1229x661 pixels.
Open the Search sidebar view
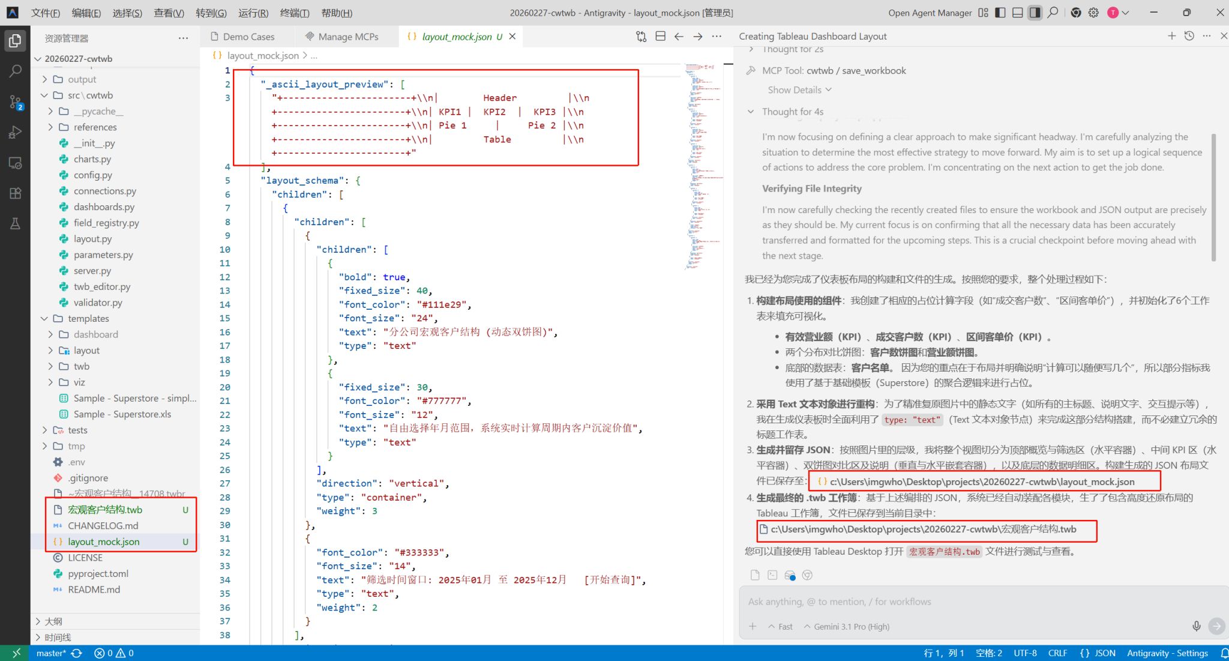point(16,71)
